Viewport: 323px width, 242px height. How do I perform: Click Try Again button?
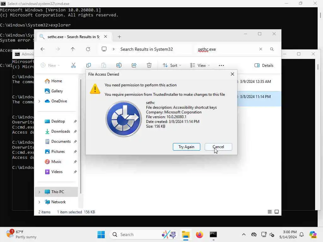186,147
